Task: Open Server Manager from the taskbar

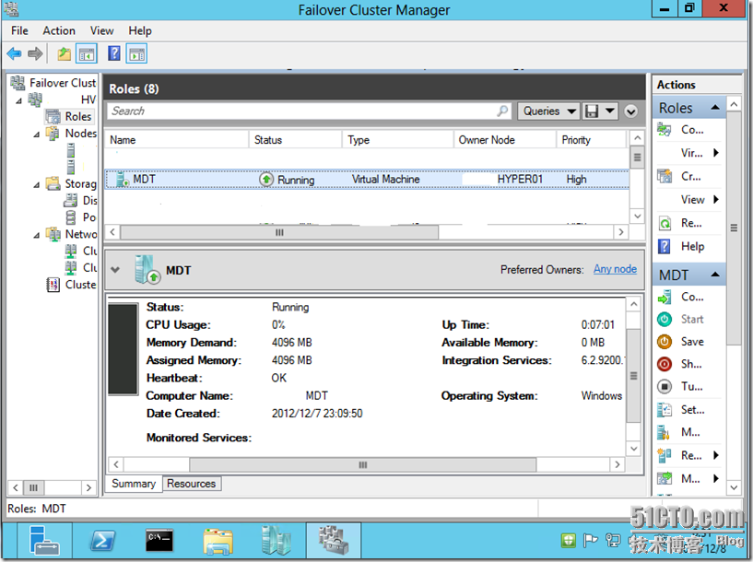Action: (x=44, y=540)
